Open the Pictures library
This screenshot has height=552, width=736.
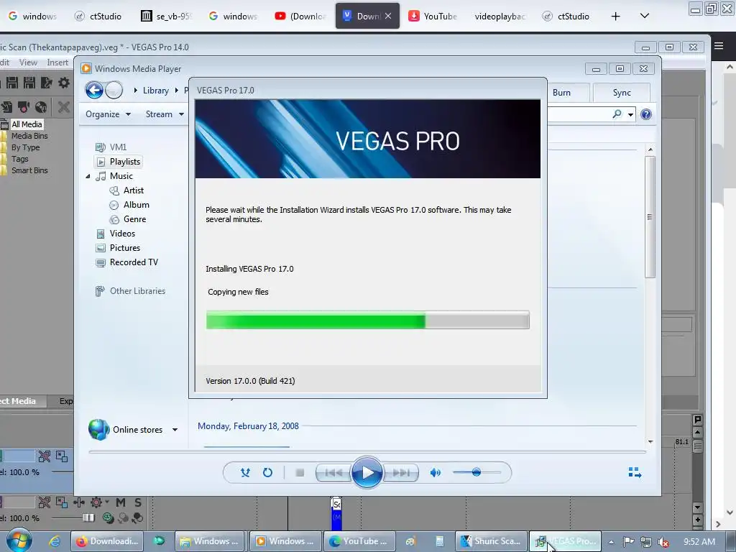[118, 248]
